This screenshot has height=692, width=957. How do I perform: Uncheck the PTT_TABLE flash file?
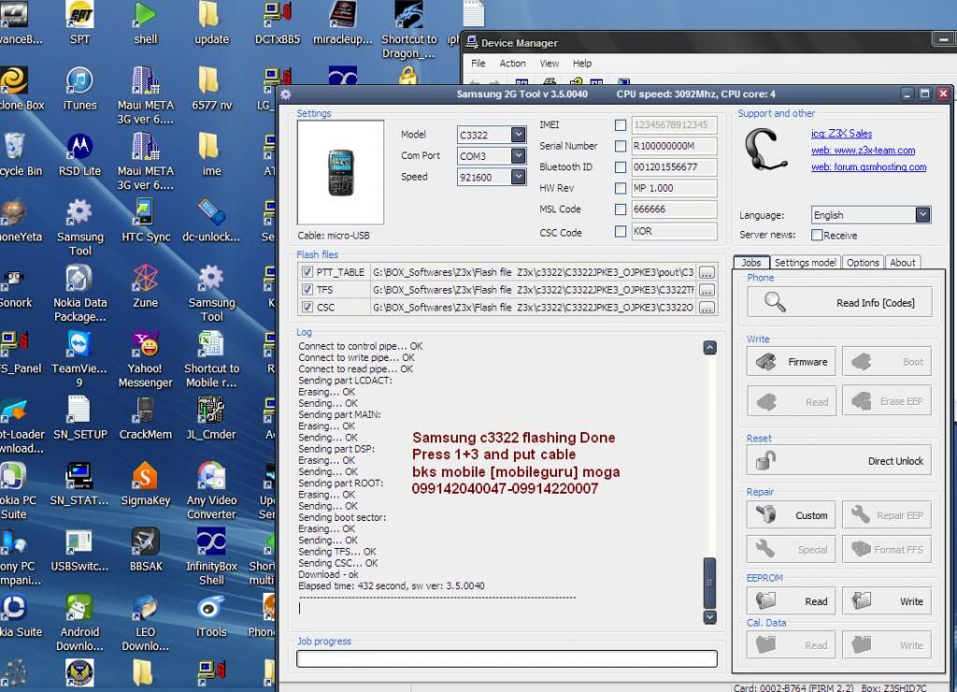click(307, 272)
